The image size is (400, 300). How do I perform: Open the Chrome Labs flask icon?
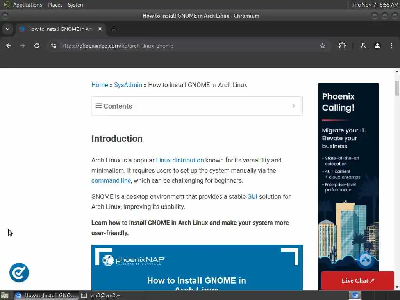click(363, 46)
